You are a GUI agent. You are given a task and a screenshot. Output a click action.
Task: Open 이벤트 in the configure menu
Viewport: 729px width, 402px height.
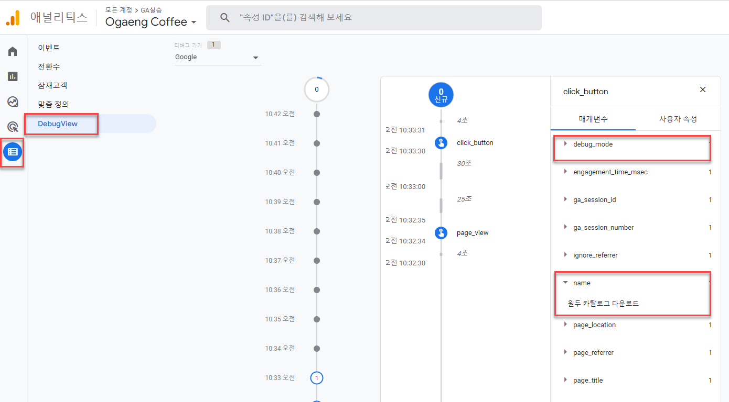coord(49,48)
